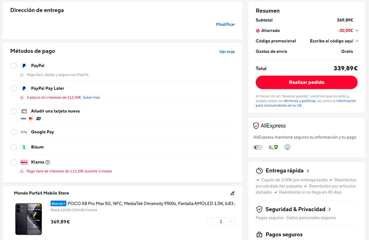Click the POCO X8 Pro Max product title

[x=151, y=204]
